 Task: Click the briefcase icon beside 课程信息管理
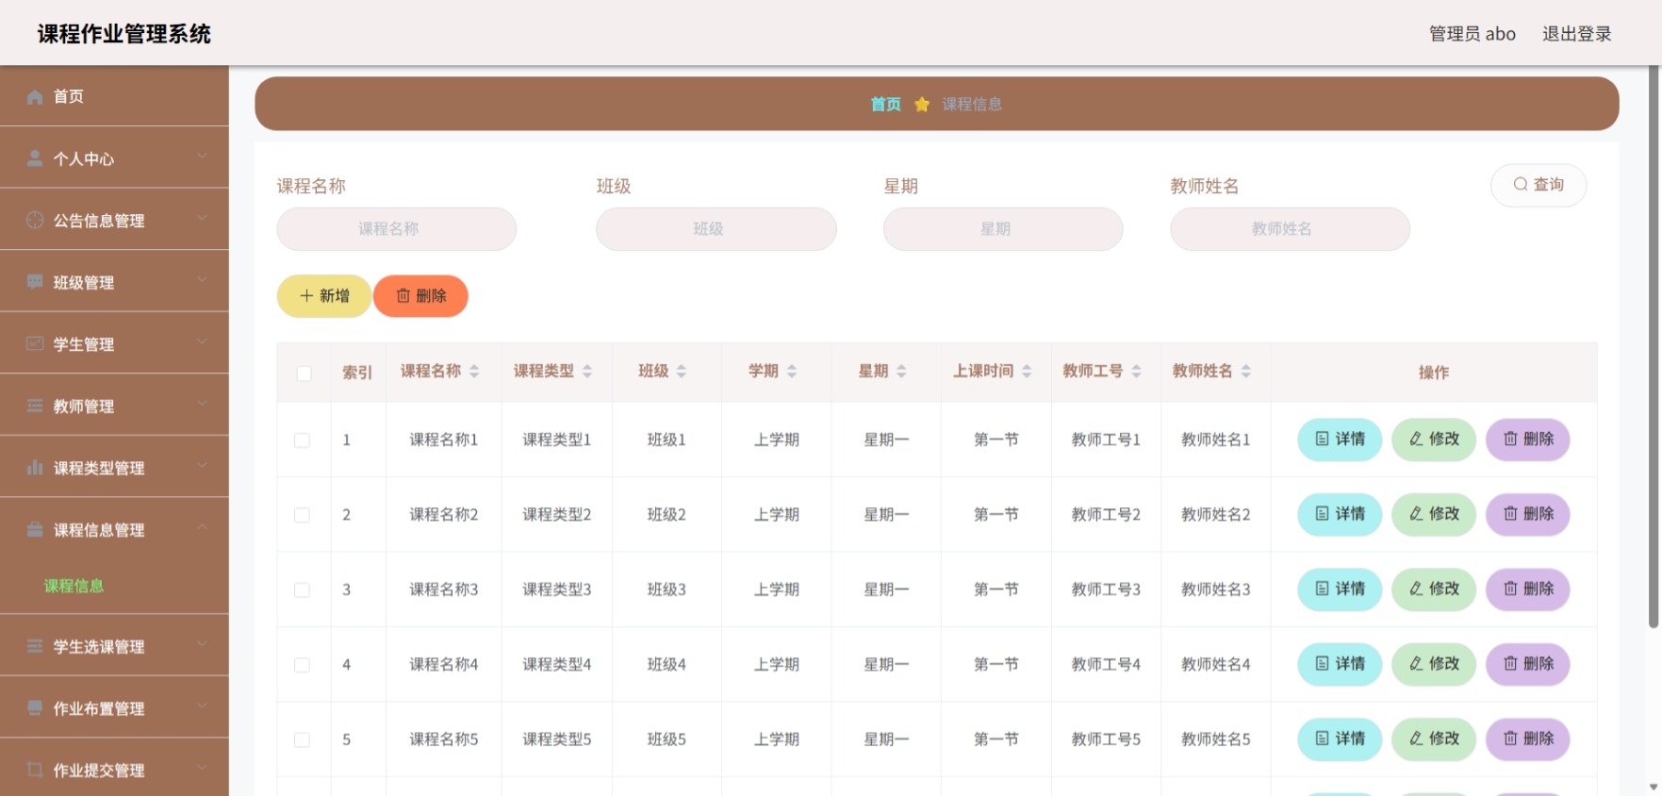pos(35,529)
